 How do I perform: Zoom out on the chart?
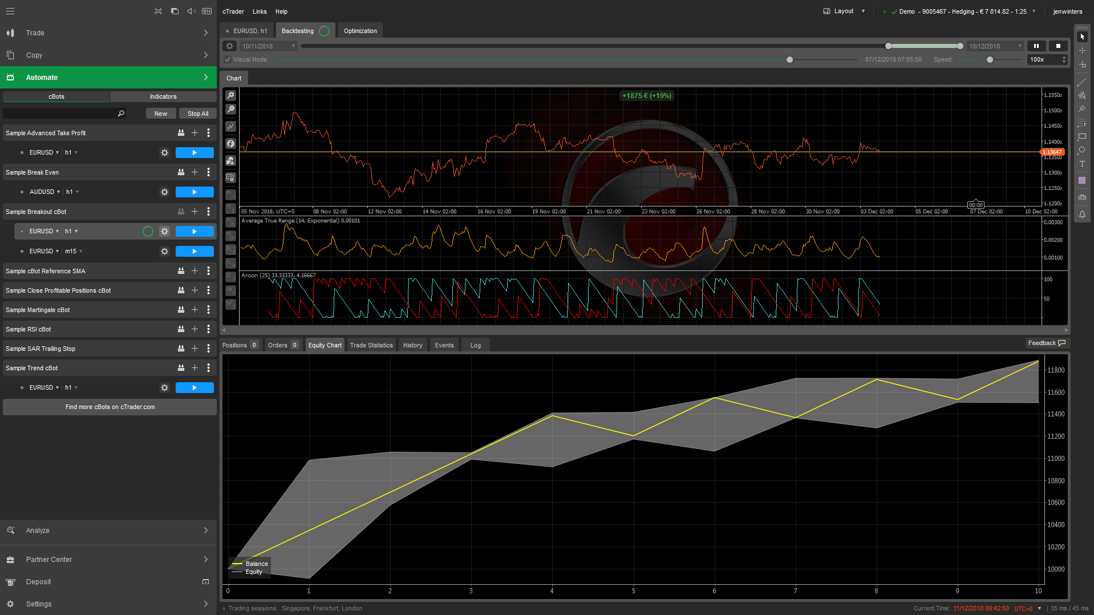[230, 110]
